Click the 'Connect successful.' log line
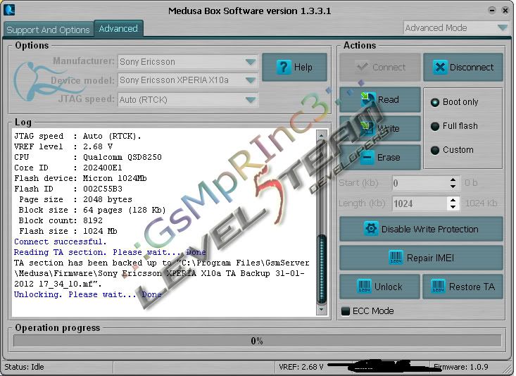The width and height of the screenshot is (516, 376). [61, 242]
